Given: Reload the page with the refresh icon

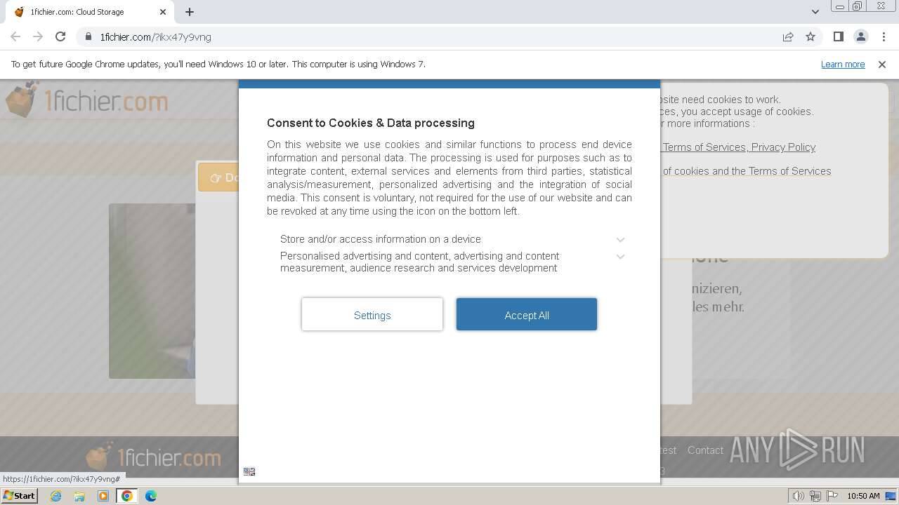Looking at the screenshot, I should pos(60,36).
